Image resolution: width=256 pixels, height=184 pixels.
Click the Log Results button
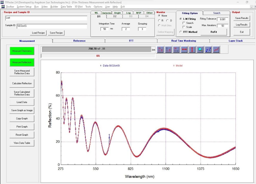pyautogui.click(x=242, y=25)
